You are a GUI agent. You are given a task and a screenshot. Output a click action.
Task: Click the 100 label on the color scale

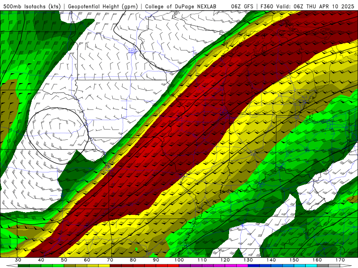179,260
